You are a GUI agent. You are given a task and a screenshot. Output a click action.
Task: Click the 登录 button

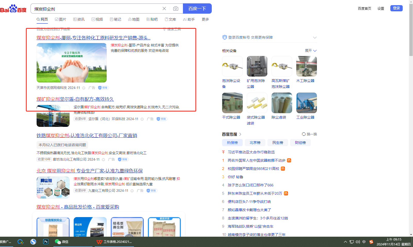(x=397, y=8)
